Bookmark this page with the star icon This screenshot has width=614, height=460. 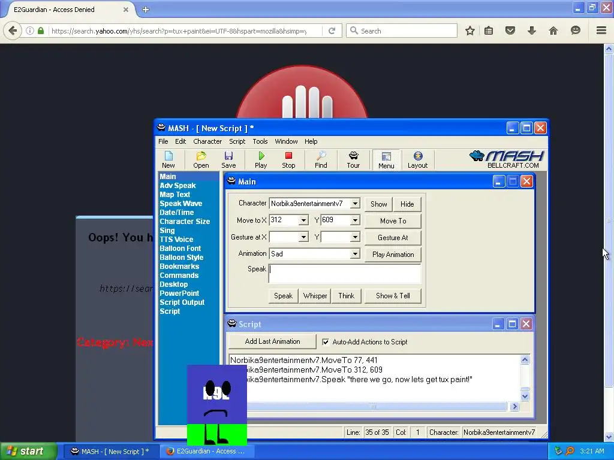[x=470, y=31]
